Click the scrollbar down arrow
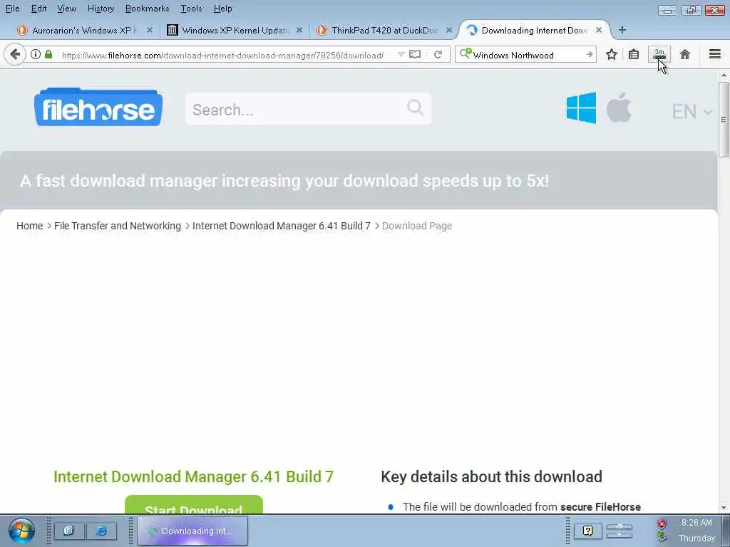This screenshot has width=730, height=547. click(x=724, y=508)
